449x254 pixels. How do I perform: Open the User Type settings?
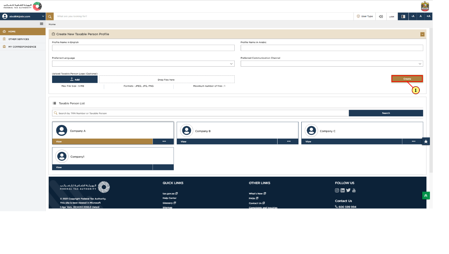coord(365,16)
